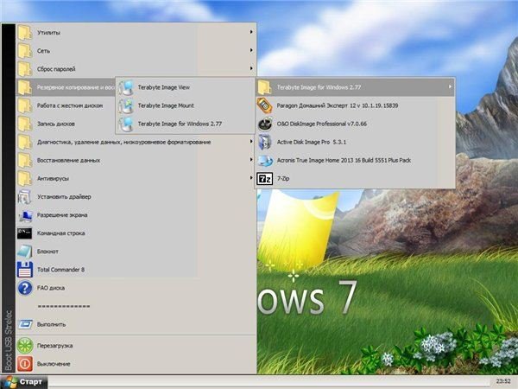Click the Установить драйвер icon
The width and height of the screenshot is (518, 389).
(25, 197)
